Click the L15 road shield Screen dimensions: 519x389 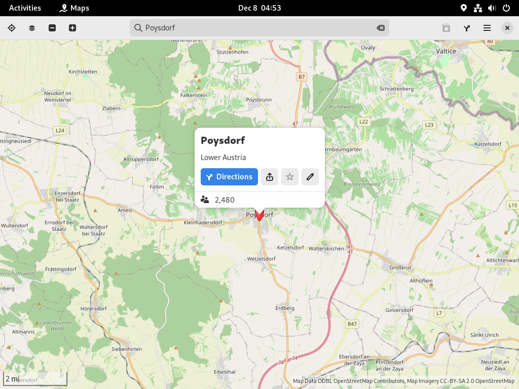click(513, 206)
